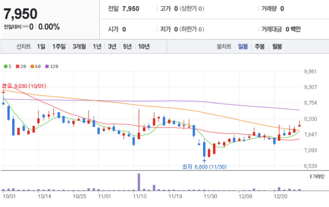Click the 시가 0 opening price field
Viewport: 329px width, 207px height.
click(117, 29)
